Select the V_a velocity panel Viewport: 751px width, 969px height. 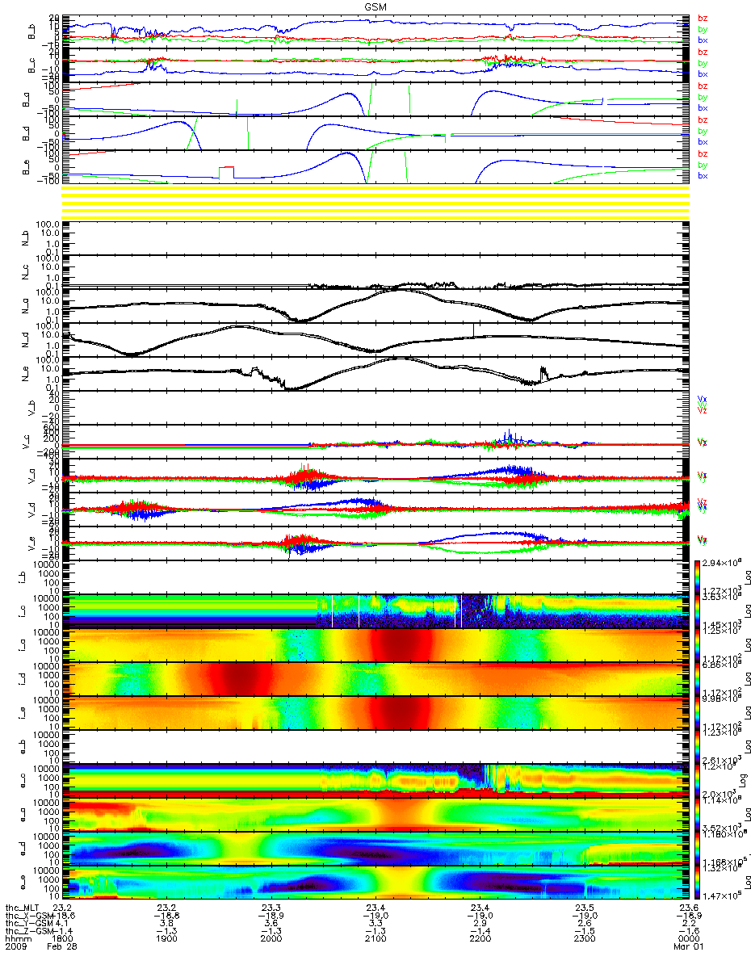(x=375, y=476)
